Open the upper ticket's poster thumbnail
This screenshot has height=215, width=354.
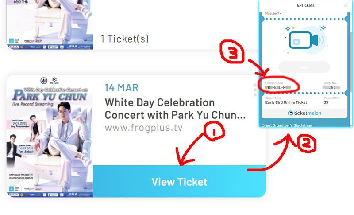tap(50, 24)
